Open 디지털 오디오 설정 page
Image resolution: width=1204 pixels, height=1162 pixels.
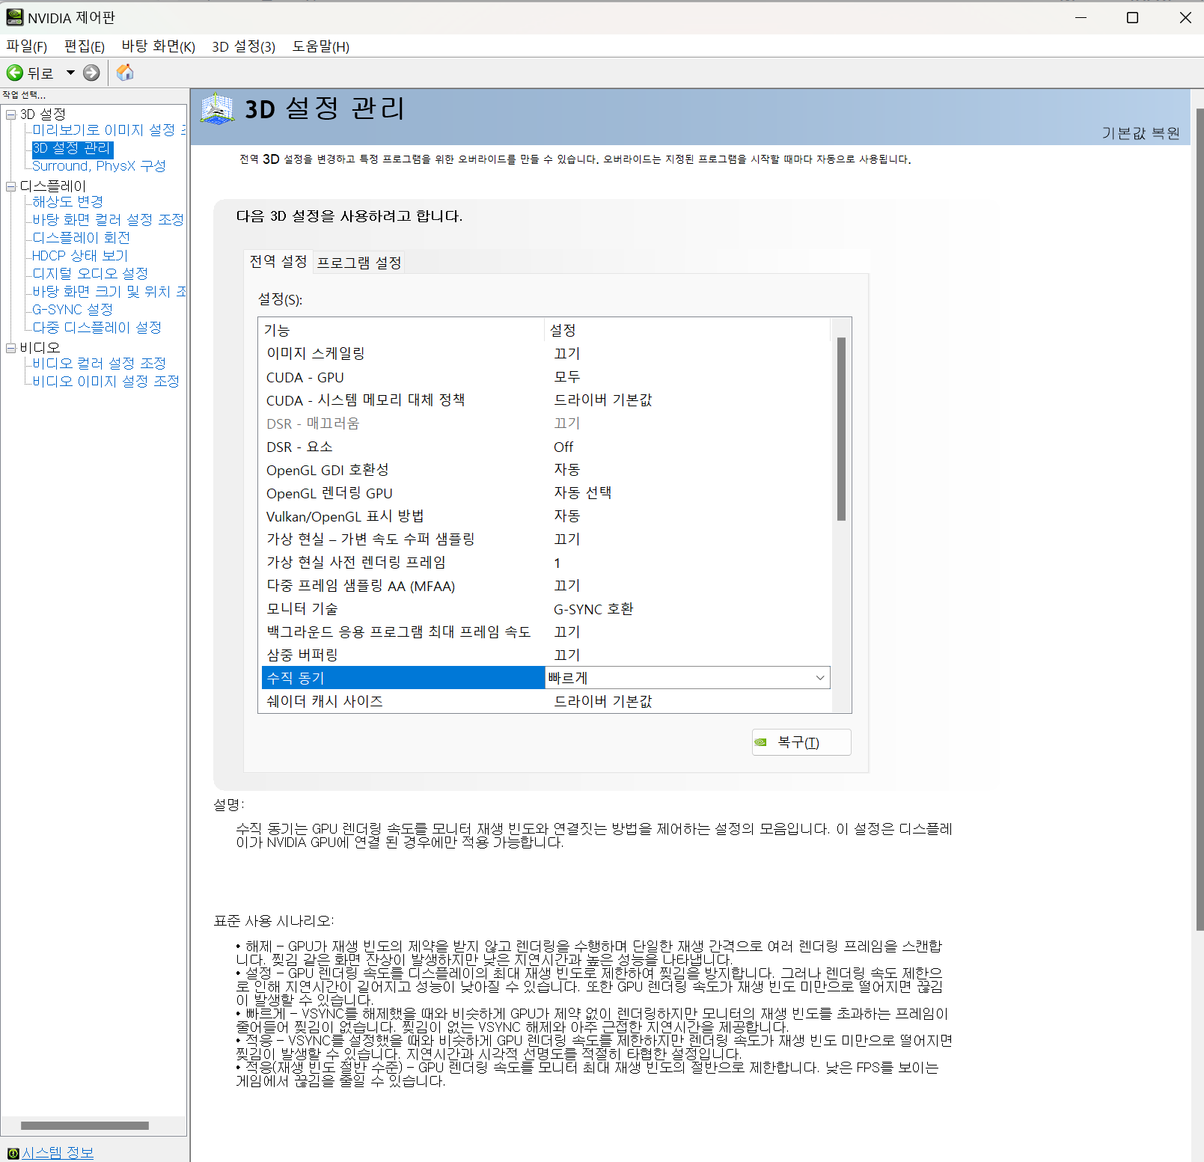coord(91,274)
